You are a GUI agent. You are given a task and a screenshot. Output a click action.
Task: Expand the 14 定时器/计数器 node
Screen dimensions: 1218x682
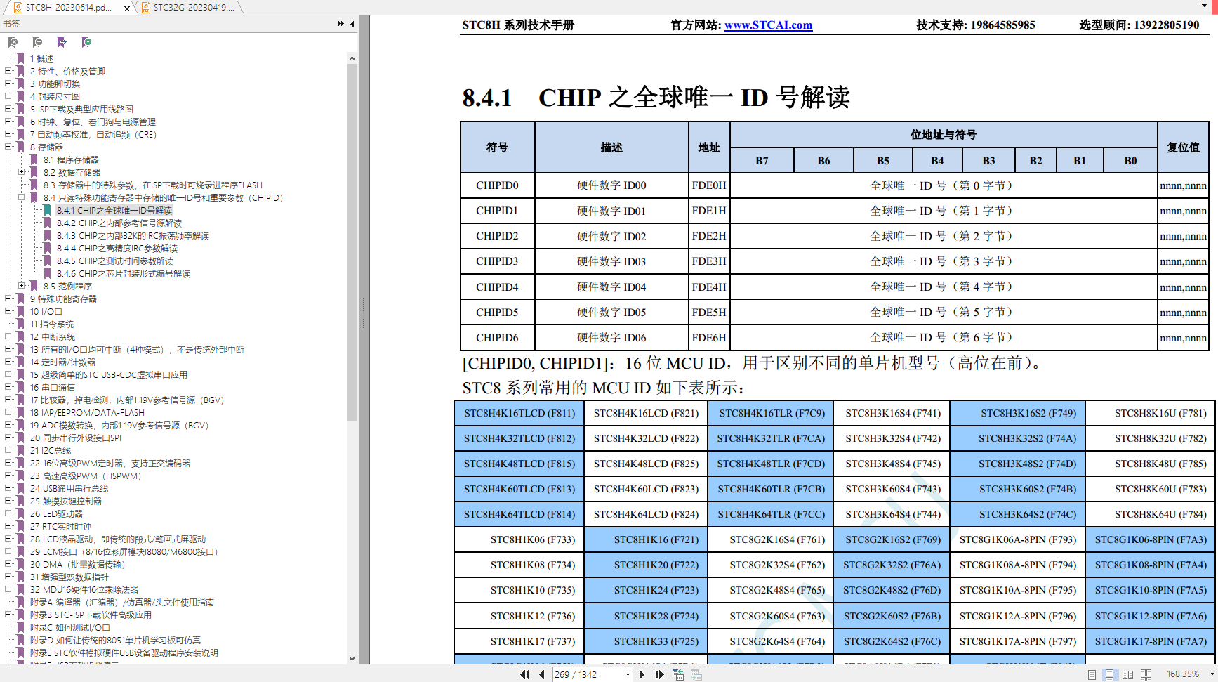[x=8, y=362]
